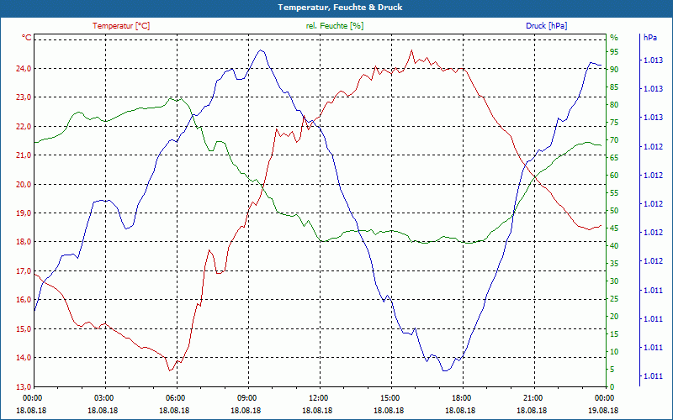
Task: Click the chart title "Temperatur, Feuchte & Druck"
Action: (x=340, y=8)
